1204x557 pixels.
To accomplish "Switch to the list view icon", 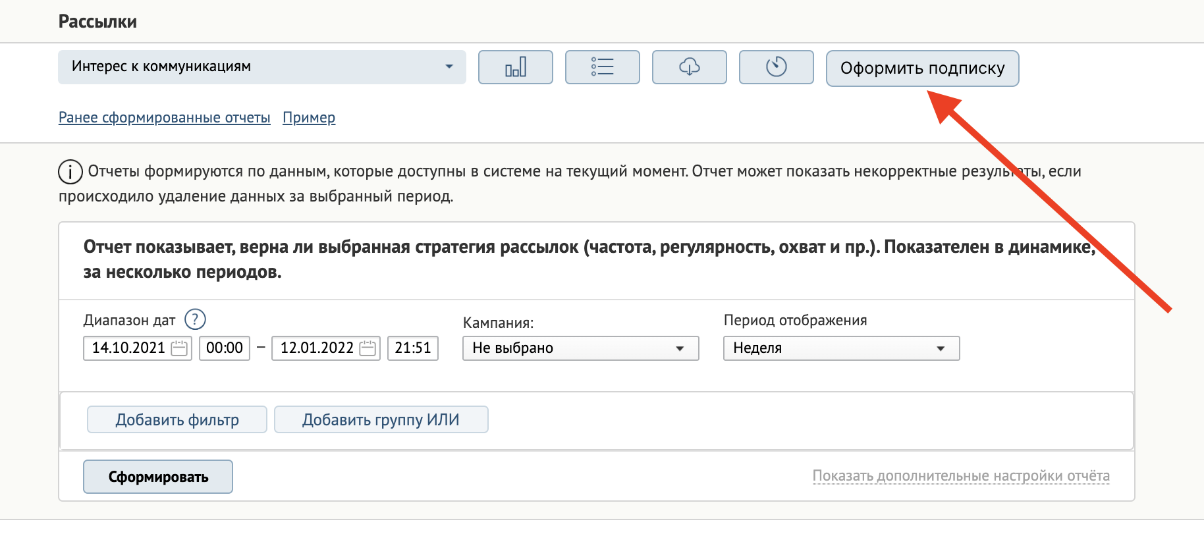I will tap(603, 67).
